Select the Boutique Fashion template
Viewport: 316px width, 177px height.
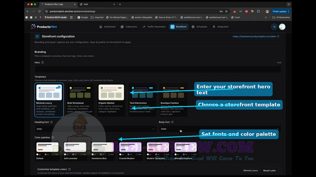pyautogui.click(x=173, y=100)
